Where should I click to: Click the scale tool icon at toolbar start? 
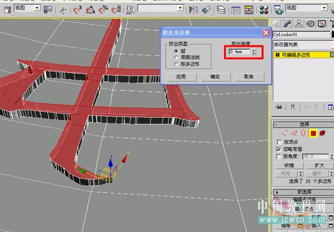pyautogui.click(x=7, y=10)
